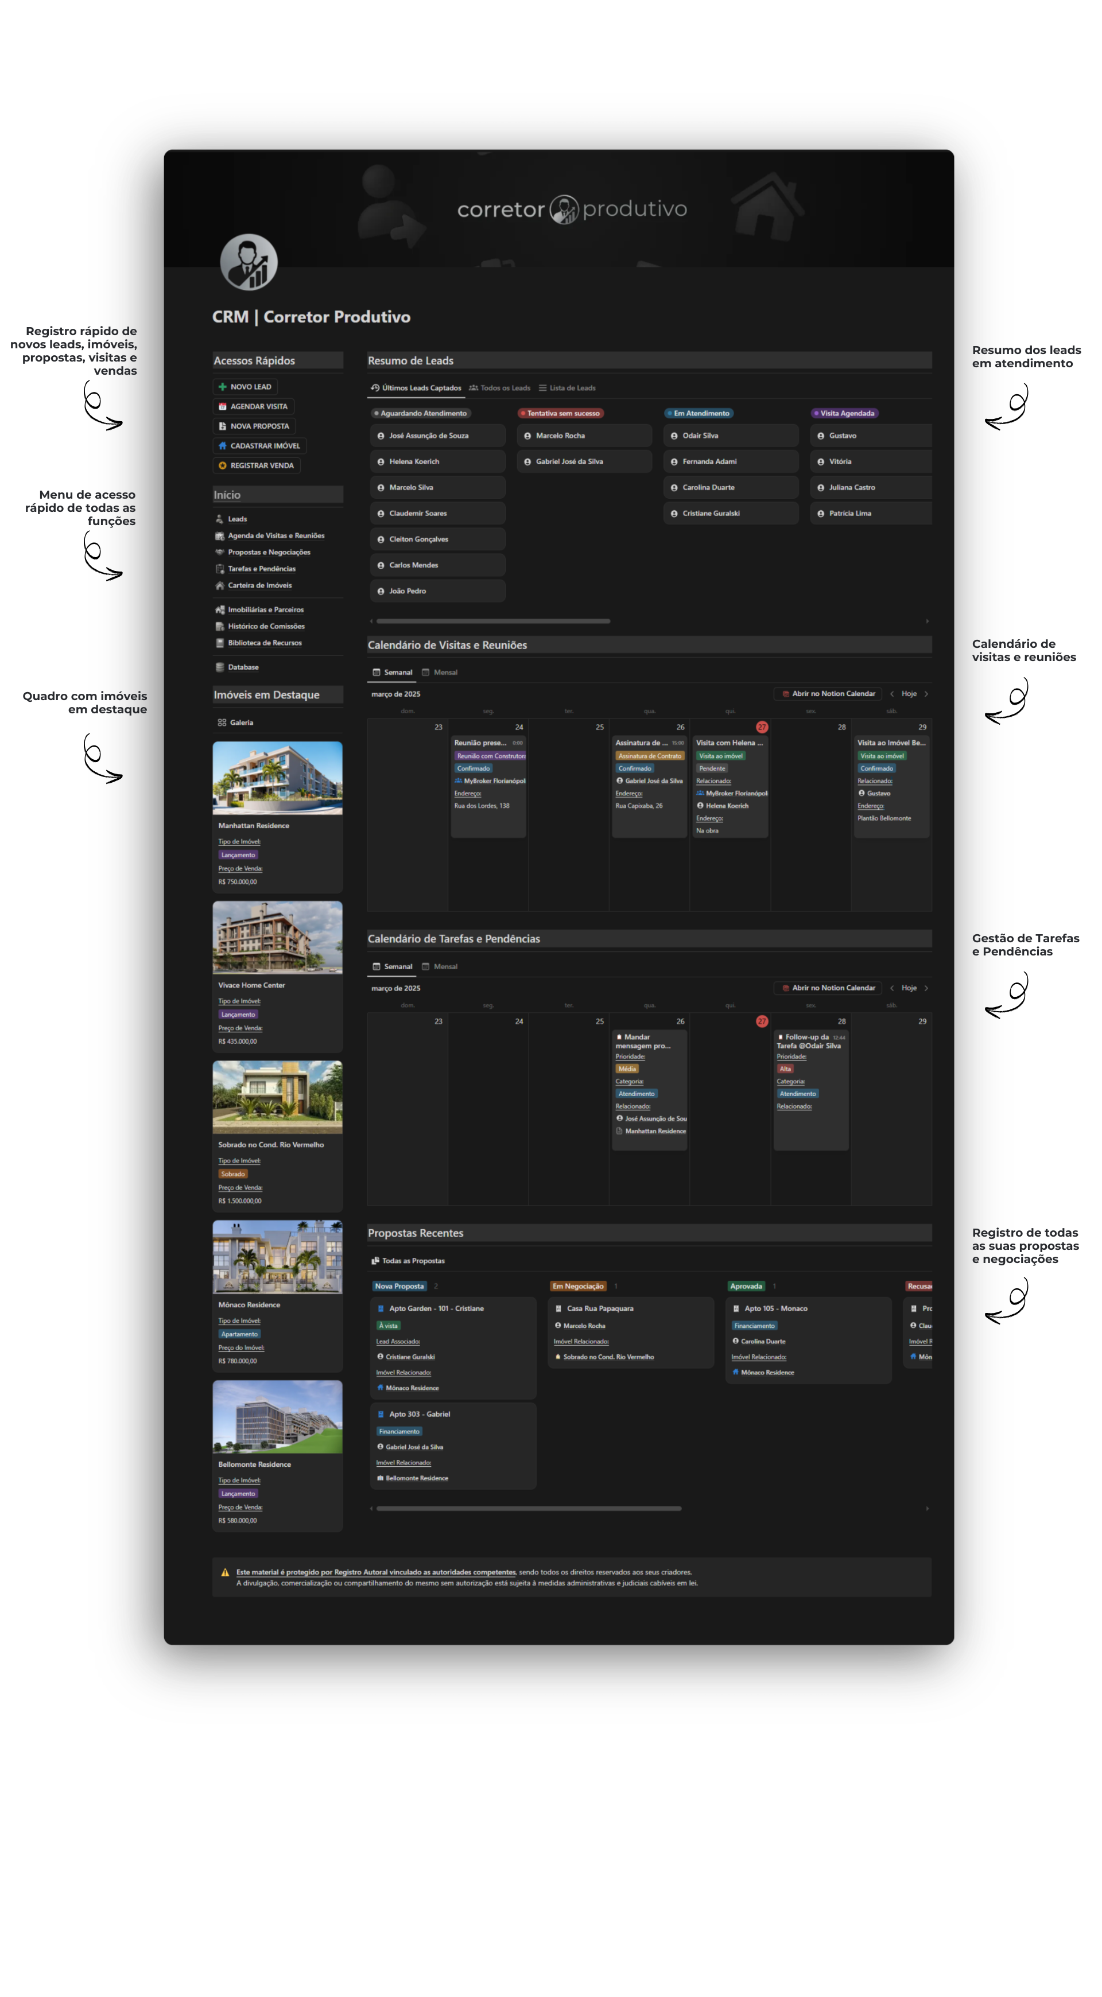
Task: Go to previous week in the Tarefas e Pendências calendar
Action: click(892, 988)
